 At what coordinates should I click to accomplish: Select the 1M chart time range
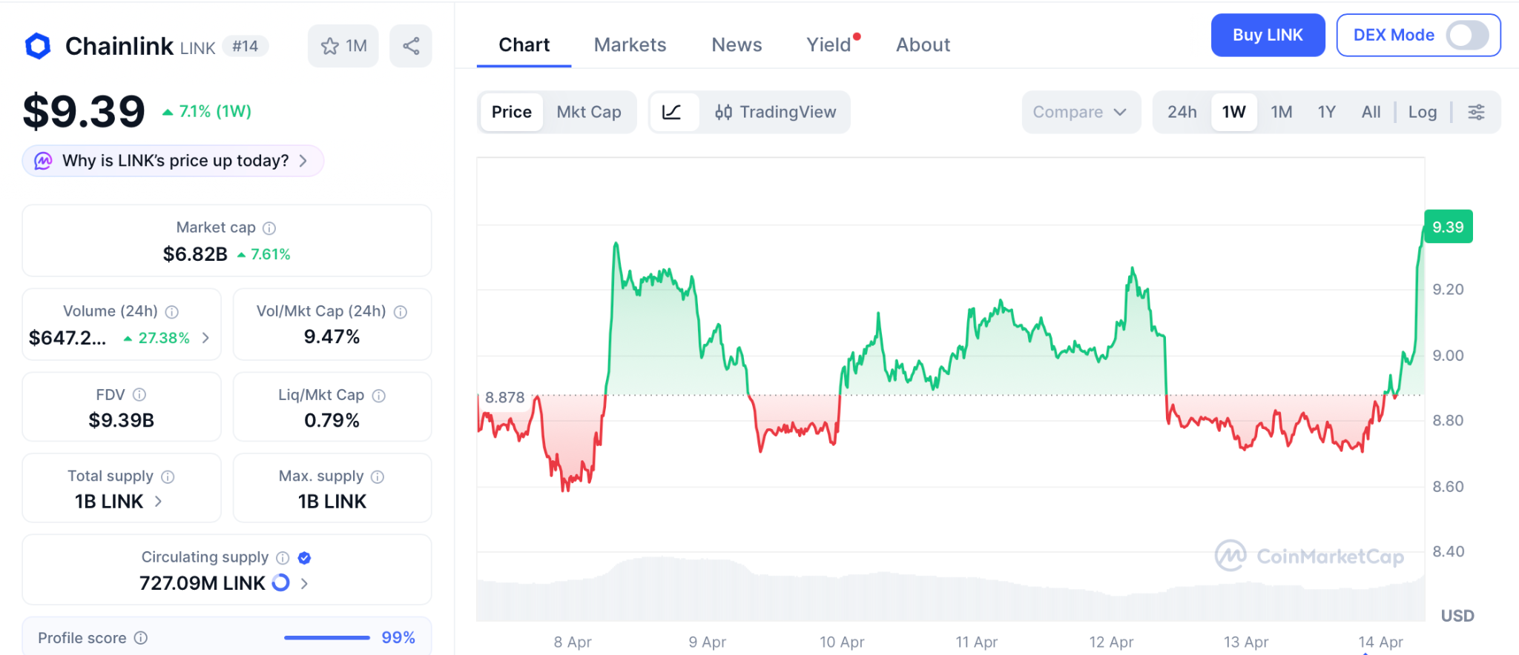point(1281,112)
